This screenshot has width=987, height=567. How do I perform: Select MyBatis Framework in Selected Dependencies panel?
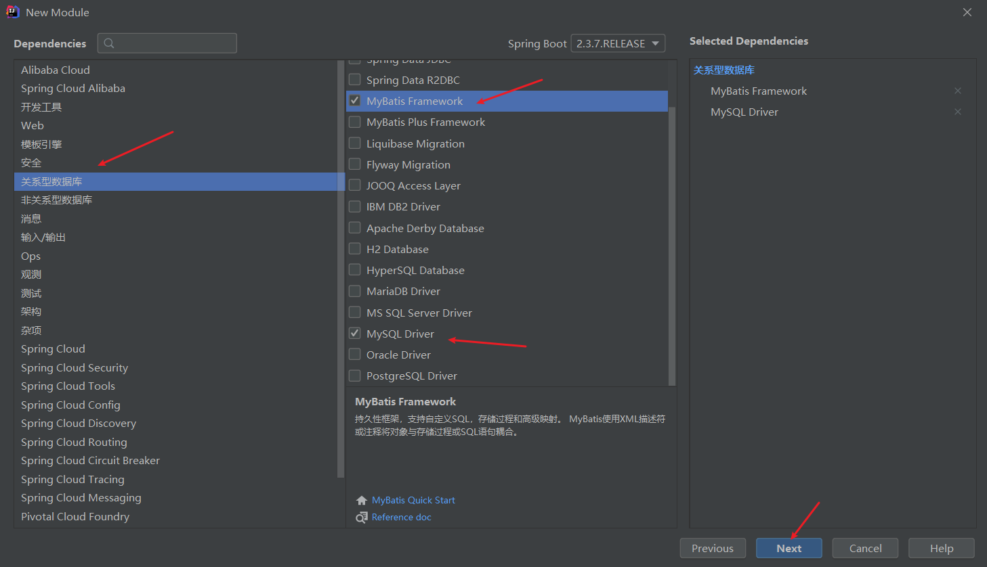759,91
